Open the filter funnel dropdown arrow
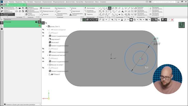188x106 pixels. tap(166, 20)
